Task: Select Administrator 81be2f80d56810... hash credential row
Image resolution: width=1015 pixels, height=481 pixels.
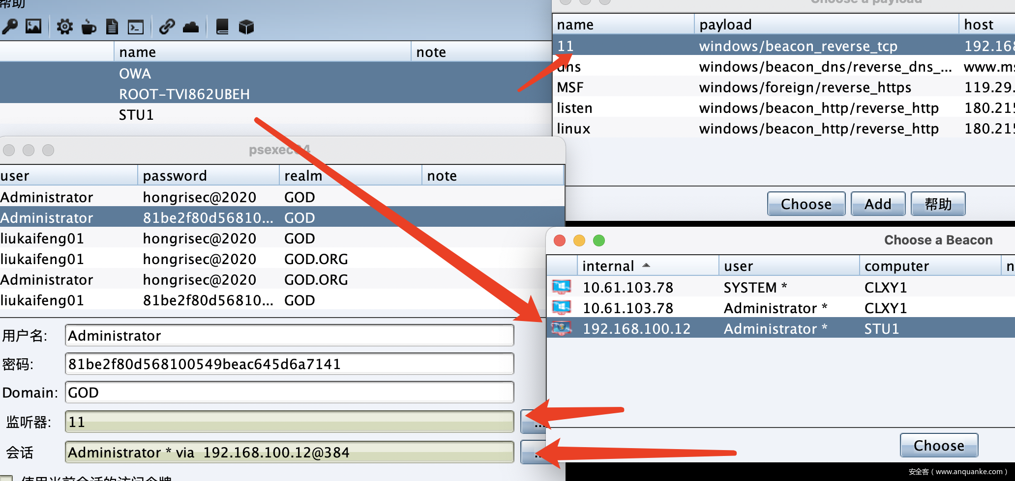Action: tap(282, 217)
